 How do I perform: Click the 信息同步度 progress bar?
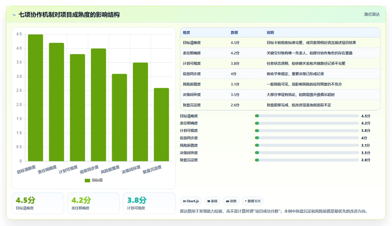307,138
